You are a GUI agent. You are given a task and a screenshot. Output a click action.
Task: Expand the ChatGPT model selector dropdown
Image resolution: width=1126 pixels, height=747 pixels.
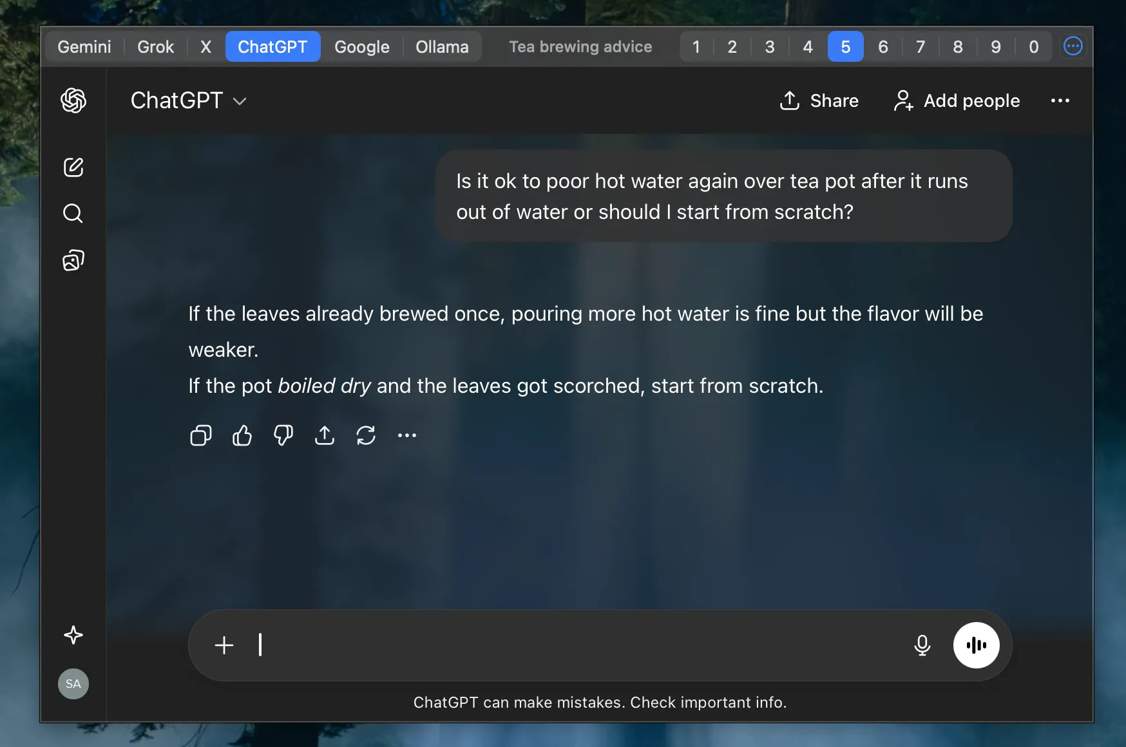(x=189, y=101)
